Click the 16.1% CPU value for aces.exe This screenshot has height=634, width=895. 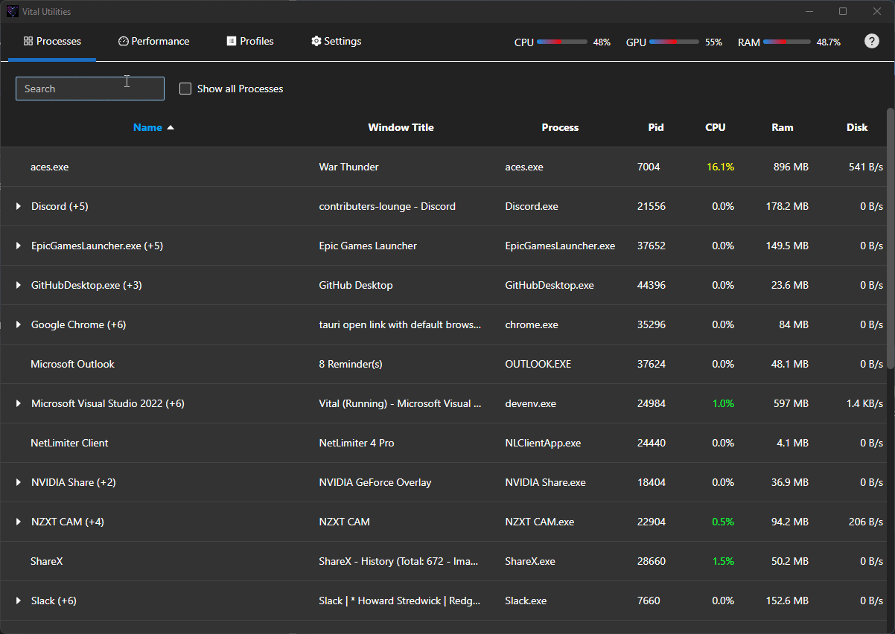pos(721,167)
